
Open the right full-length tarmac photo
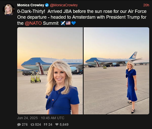tap(117, 71)
